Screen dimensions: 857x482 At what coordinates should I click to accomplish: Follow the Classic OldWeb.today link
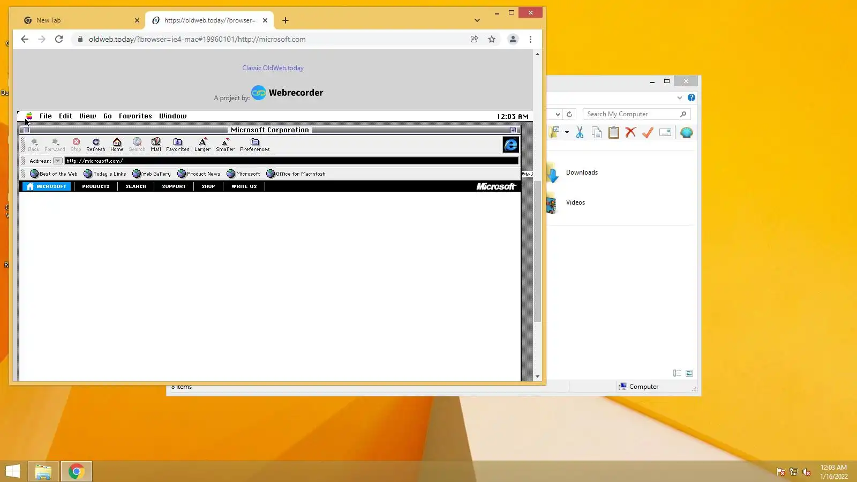tap(273, 68)
